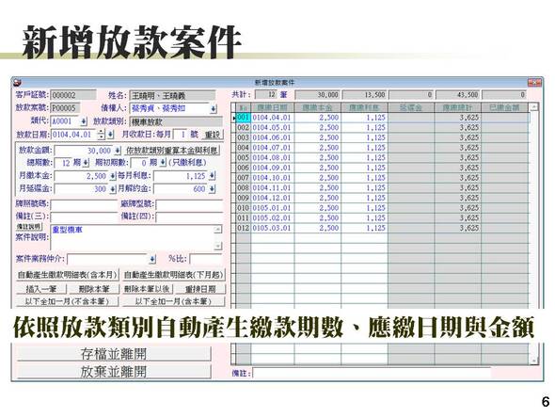Click the 已繳金額 column header
Screen dimensions: 555x417
[x=504, y=107]
